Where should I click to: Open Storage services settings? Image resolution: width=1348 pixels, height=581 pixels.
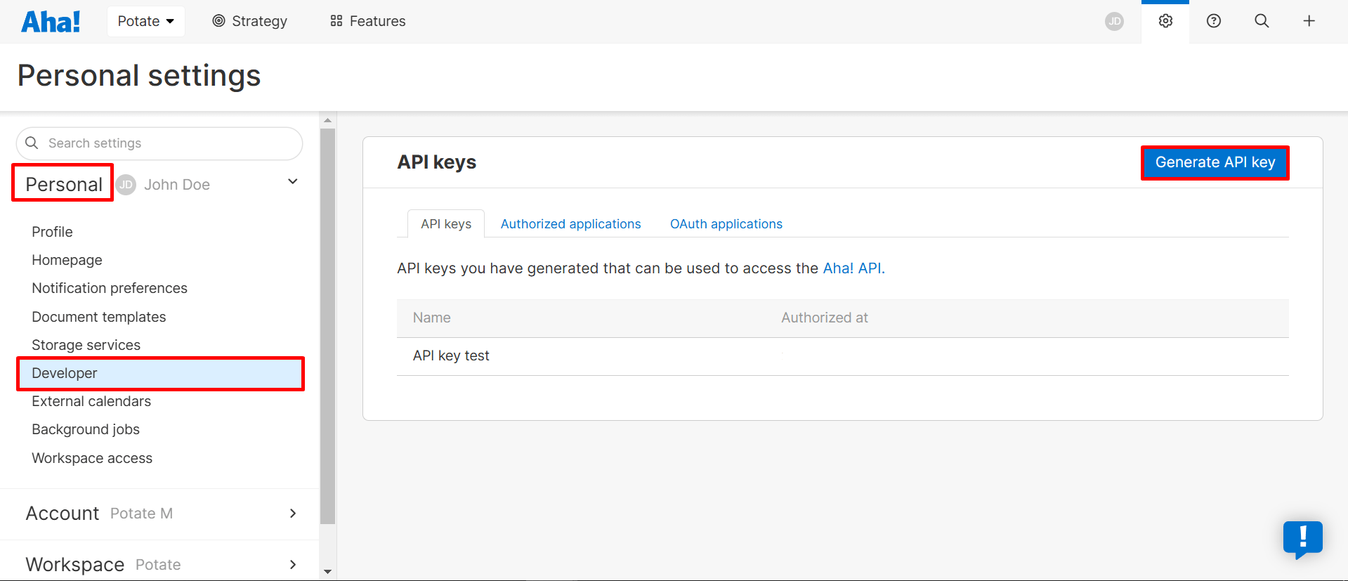86,345
